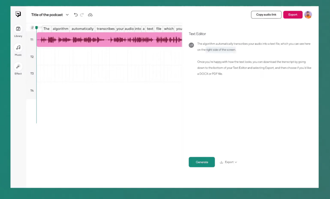Viewport: 330px width, 199px height.
Task: Select the word 'algorithm' in the transcript strip
Action: tap(60, 29)
